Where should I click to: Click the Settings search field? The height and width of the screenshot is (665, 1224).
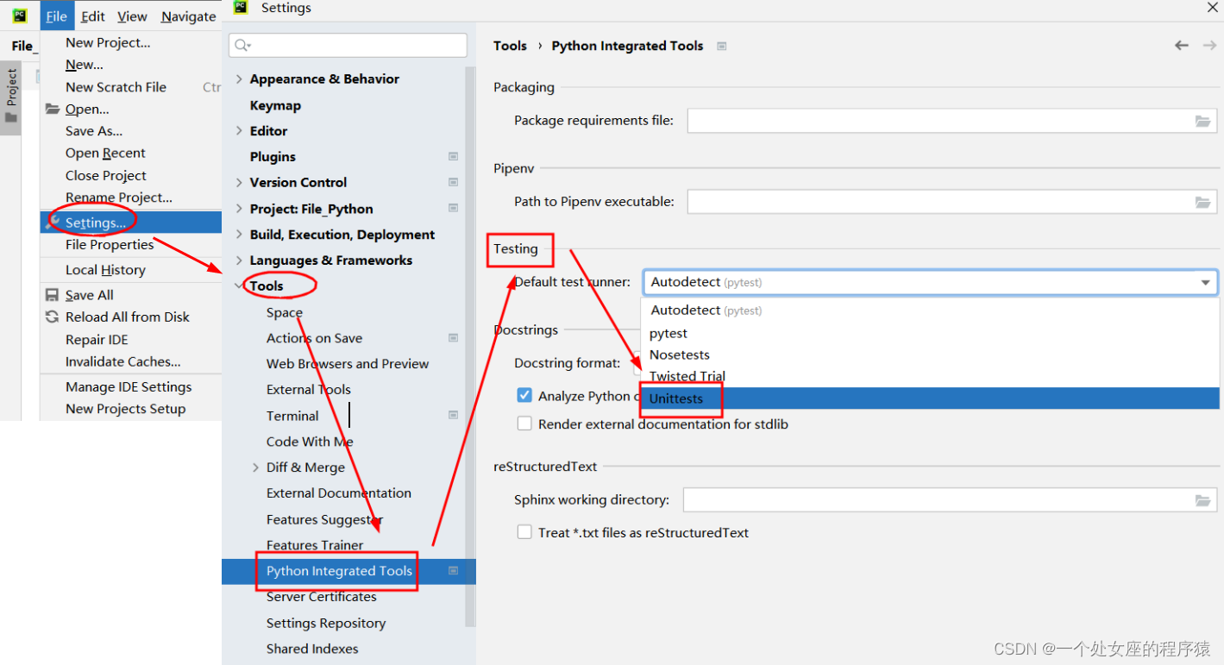pyautogui.click(x=348, y=45)
